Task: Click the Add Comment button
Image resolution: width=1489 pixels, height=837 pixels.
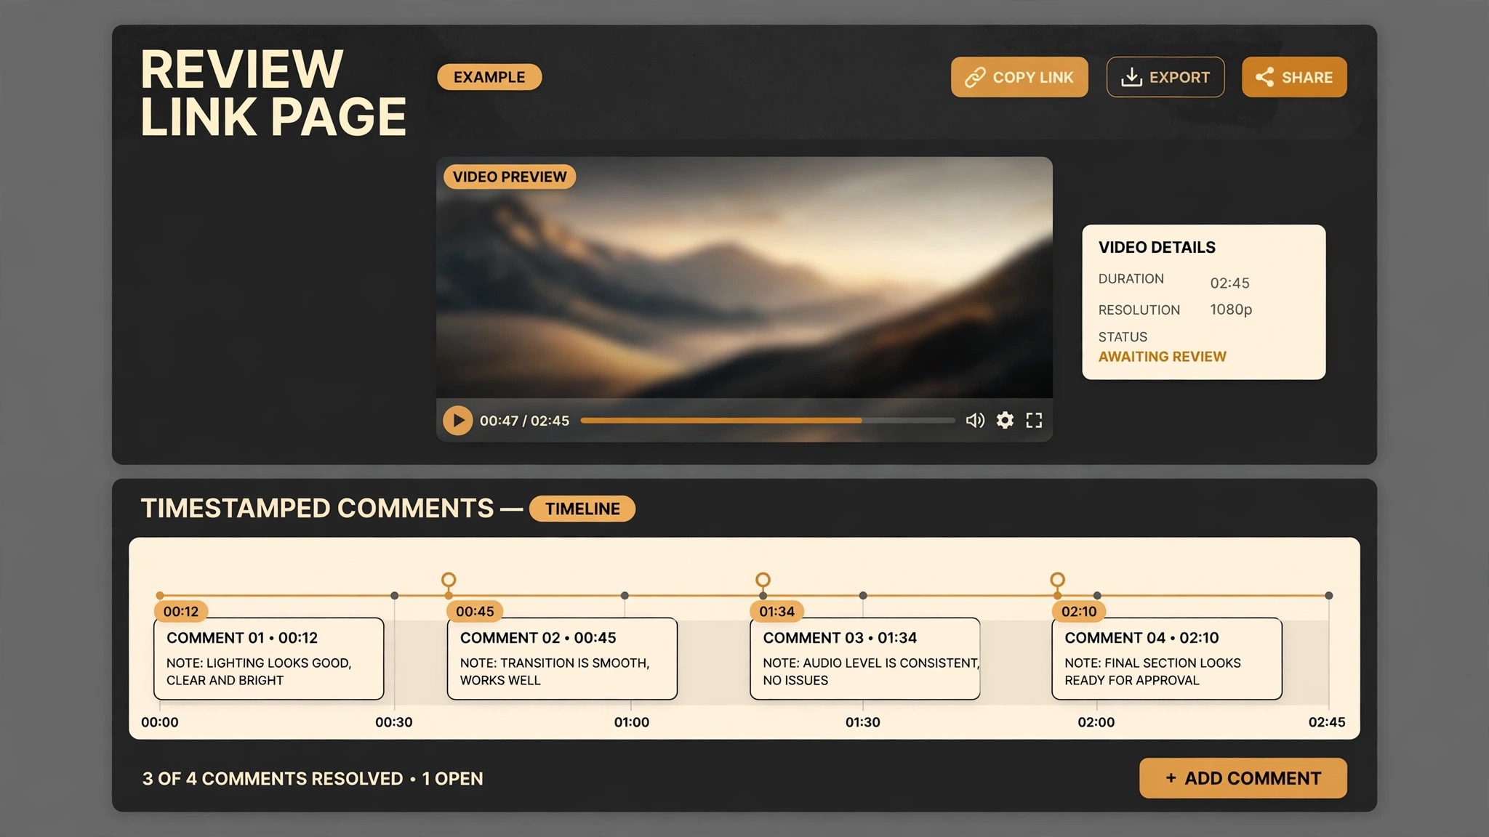Action: click(1243, 778)
